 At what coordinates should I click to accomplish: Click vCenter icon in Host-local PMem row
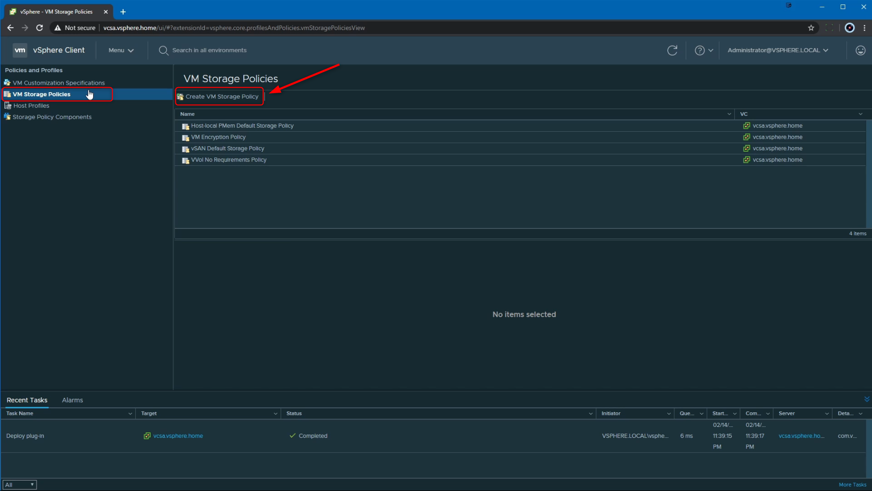pyautogui.click(x=747, y=126)
